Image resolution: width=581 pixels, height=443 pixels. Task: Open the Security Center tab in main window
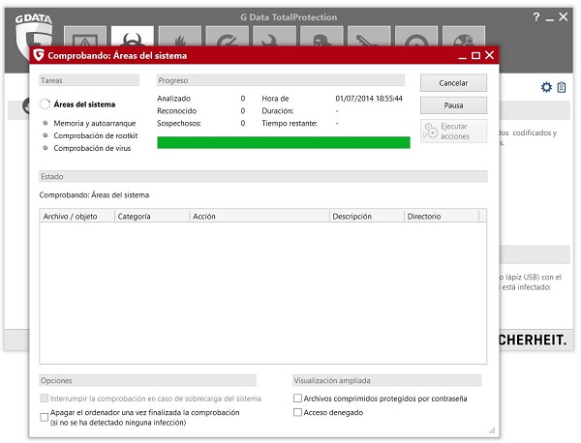pos(85,36)
